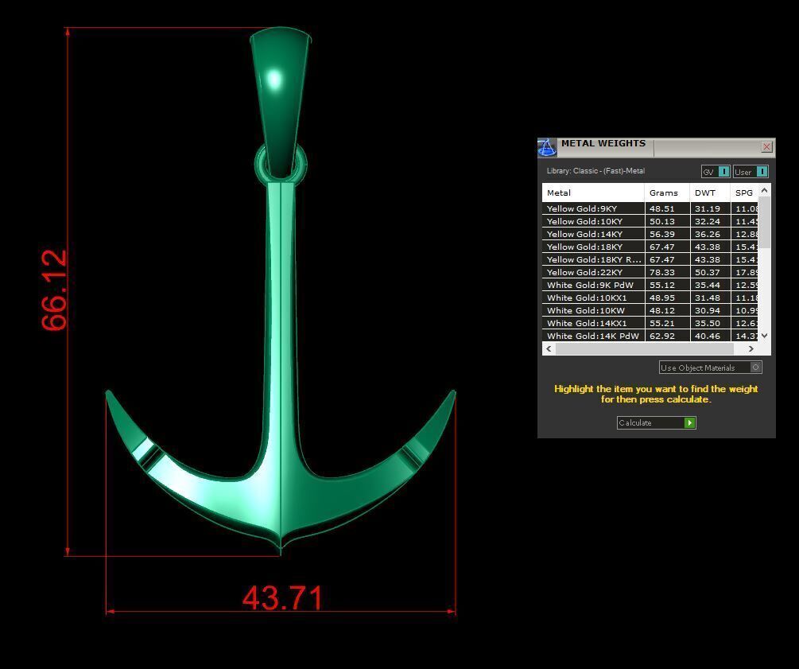Toggle the GV library switch

(x=716, y=172)
